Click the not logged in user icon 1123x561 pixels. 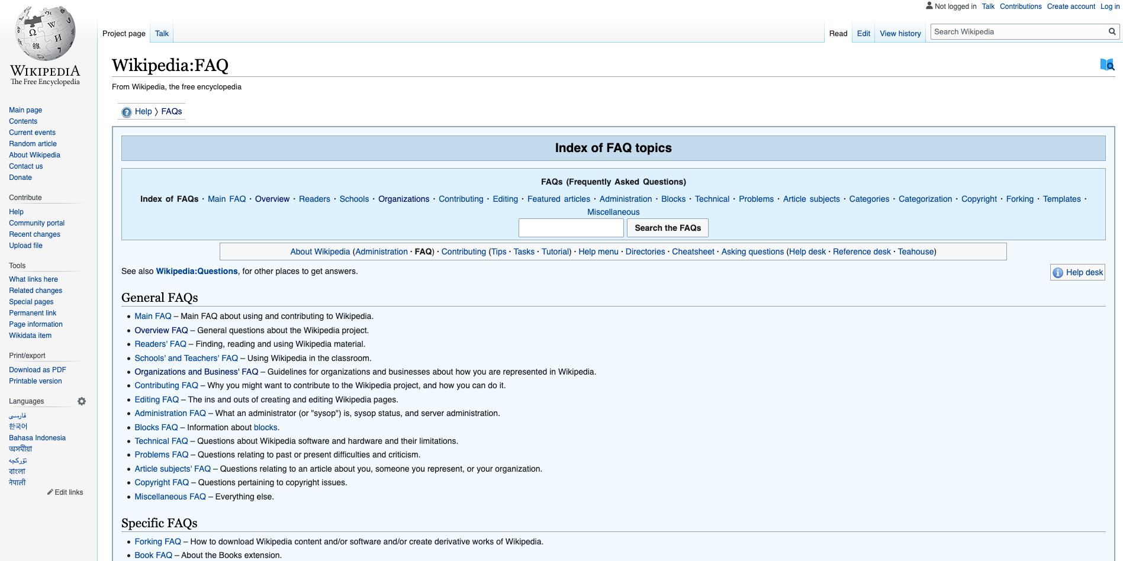coord(929,6)
